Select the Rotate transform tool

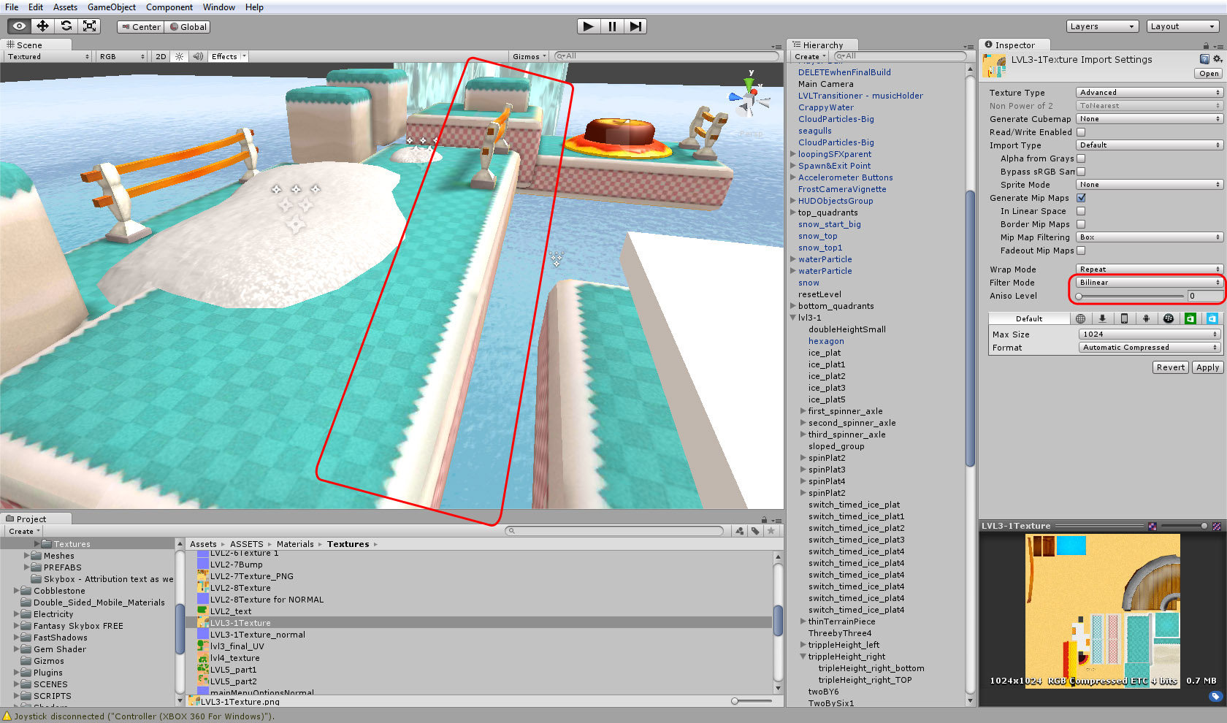click(66, 26)
